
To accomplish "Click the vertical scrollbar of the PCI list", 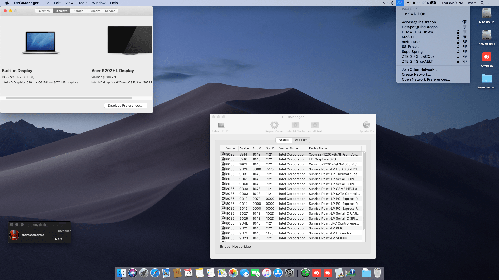I will (x=363, y=191).
